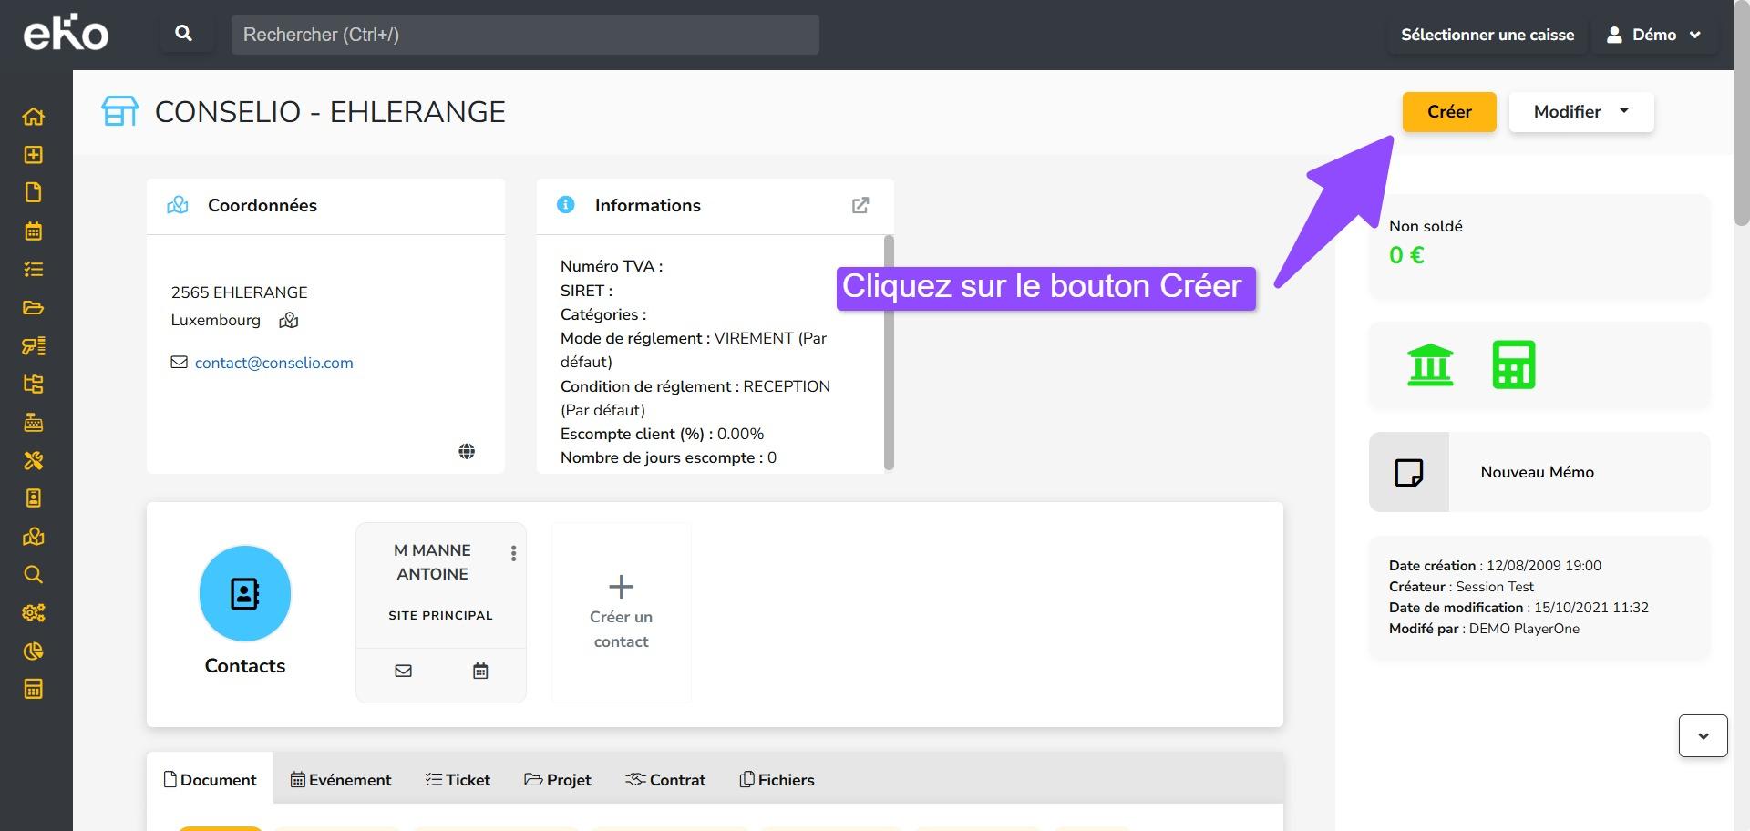Click the map icon next to Luxembourg
Screen dimensions: 1750x831
coord(289,321)
